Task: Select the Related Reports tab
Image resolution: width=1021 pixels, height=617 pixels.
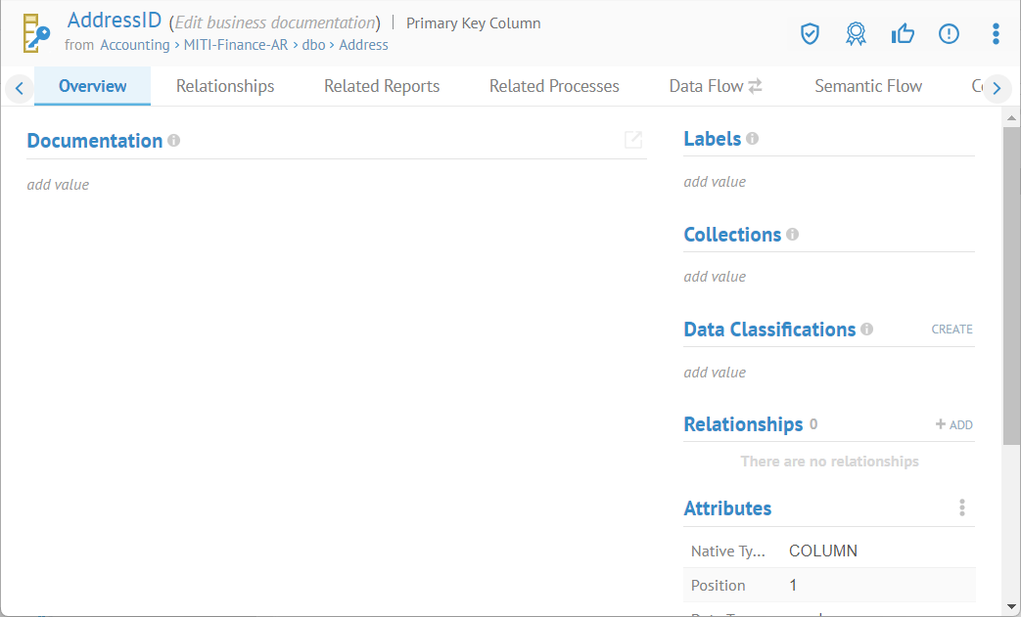Action: click(x=382, y=86)
